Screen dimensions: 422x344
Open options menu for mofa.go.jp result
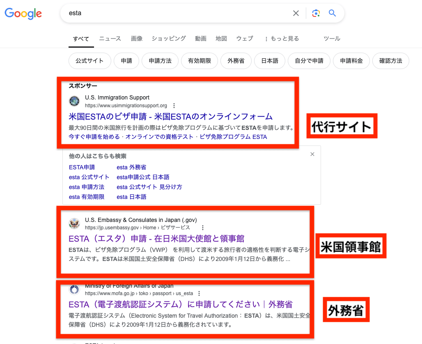coord(199,293)
